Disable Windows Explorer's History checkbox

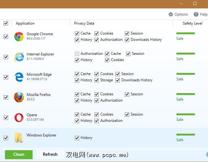click(77, 138)
